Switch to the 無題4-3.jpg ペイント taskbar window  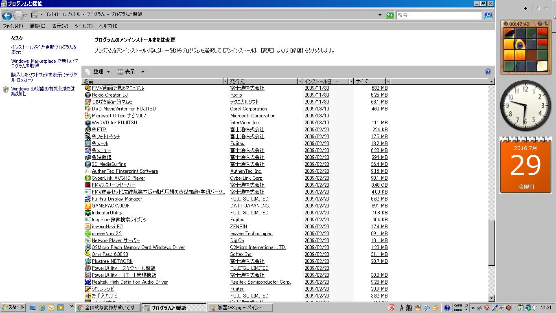[240, 308]
